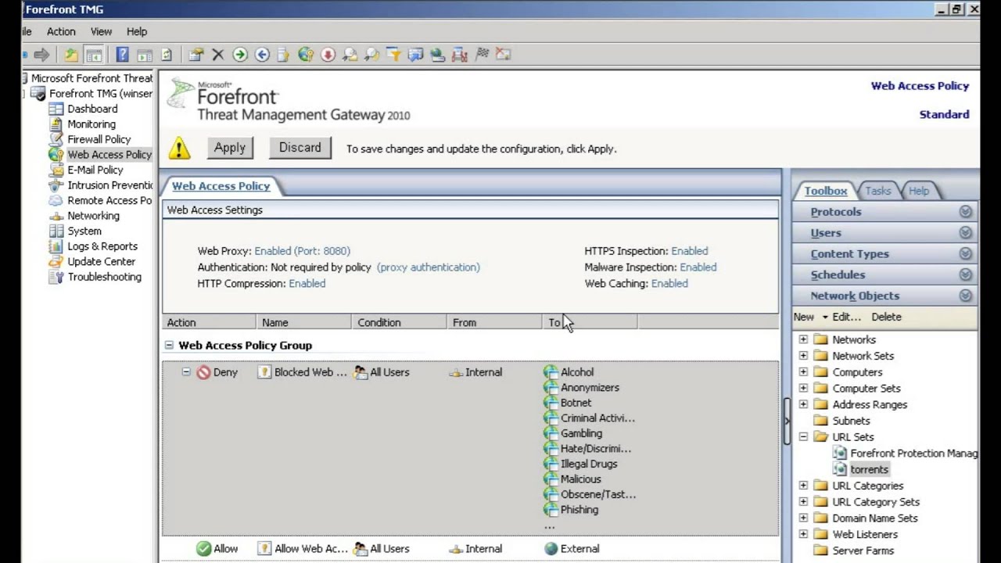Expand the Networks folder
1001x563 pixels.
[803, 339]
